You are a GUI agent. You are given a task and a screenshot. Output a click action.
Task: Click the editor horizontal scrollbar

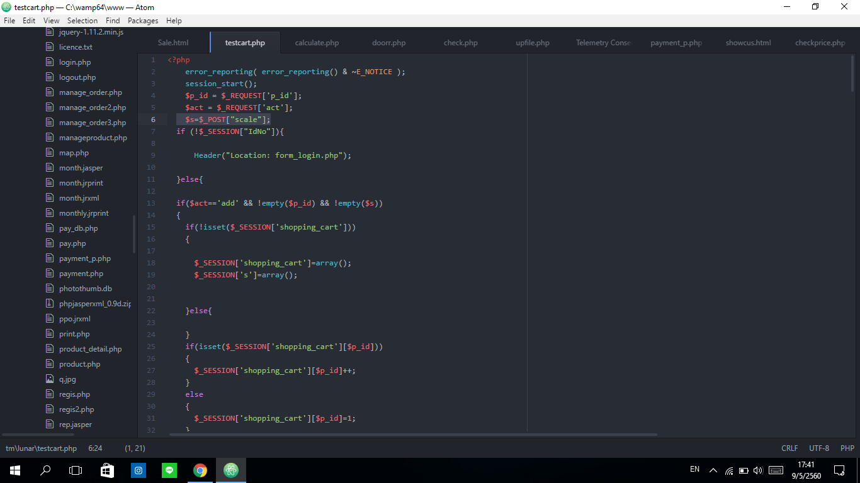(414, 434)
